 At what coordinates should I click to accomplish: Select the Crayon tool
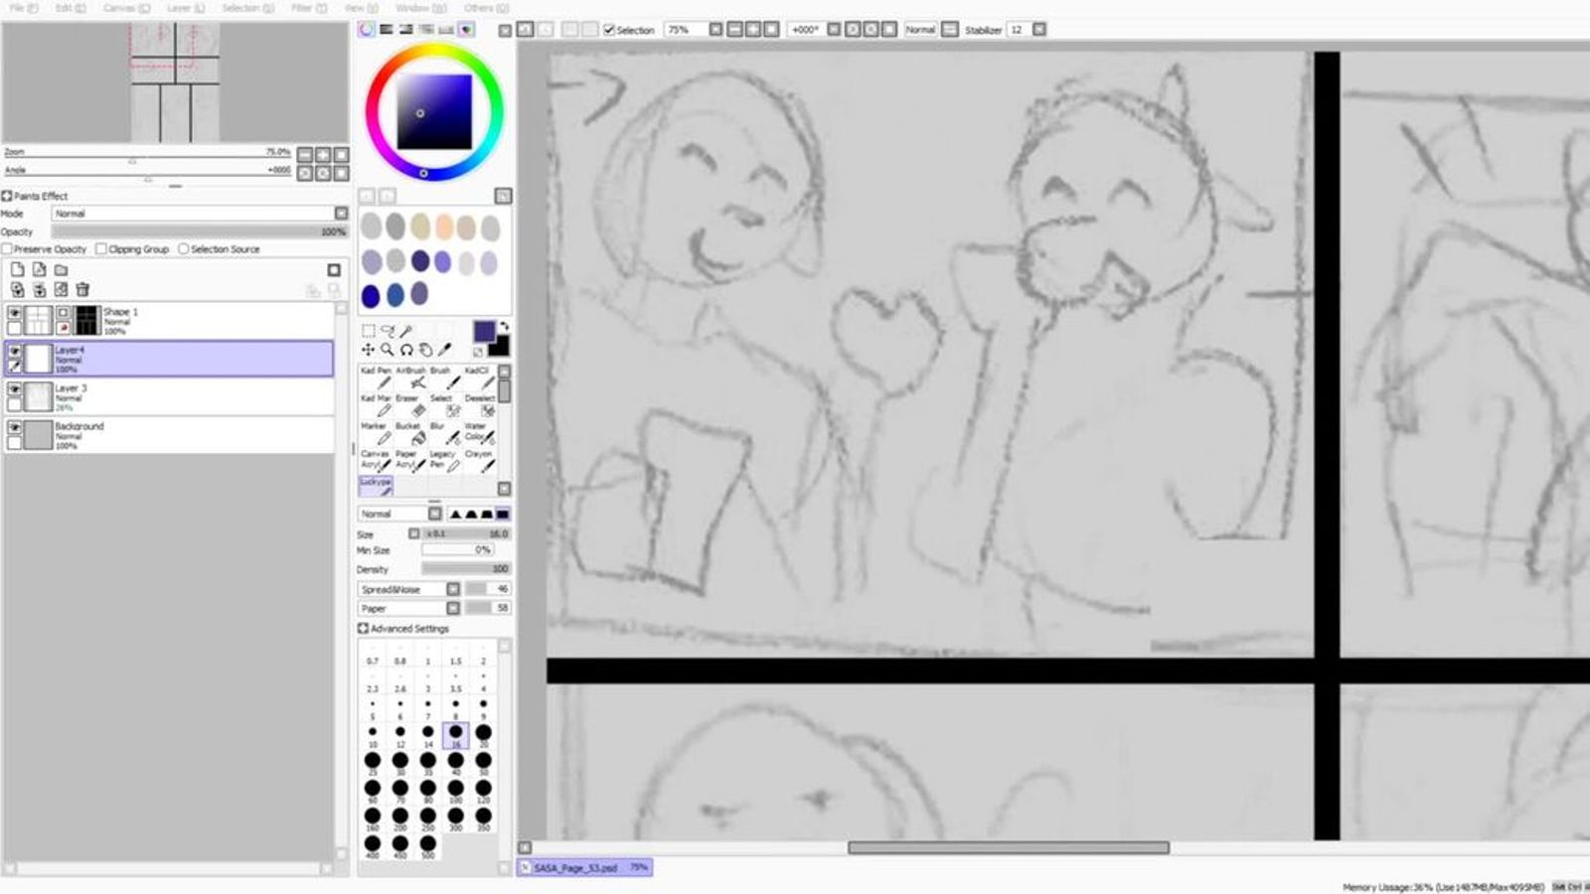(x=478, y=460)
